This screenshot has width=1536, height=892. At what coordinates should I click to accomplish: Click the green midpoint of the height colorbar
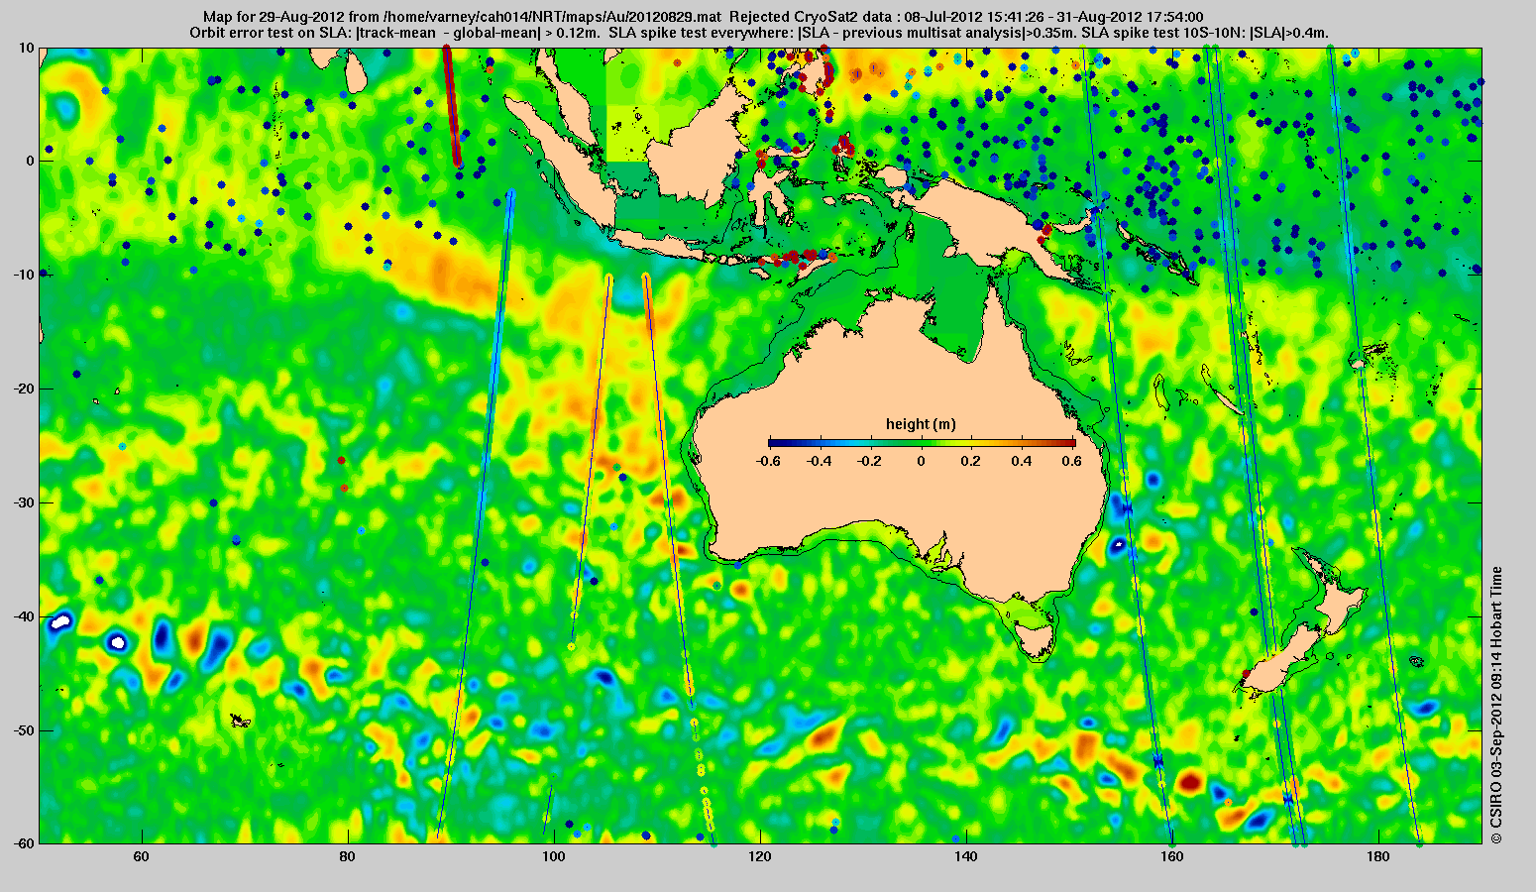(x=922, y=442)
